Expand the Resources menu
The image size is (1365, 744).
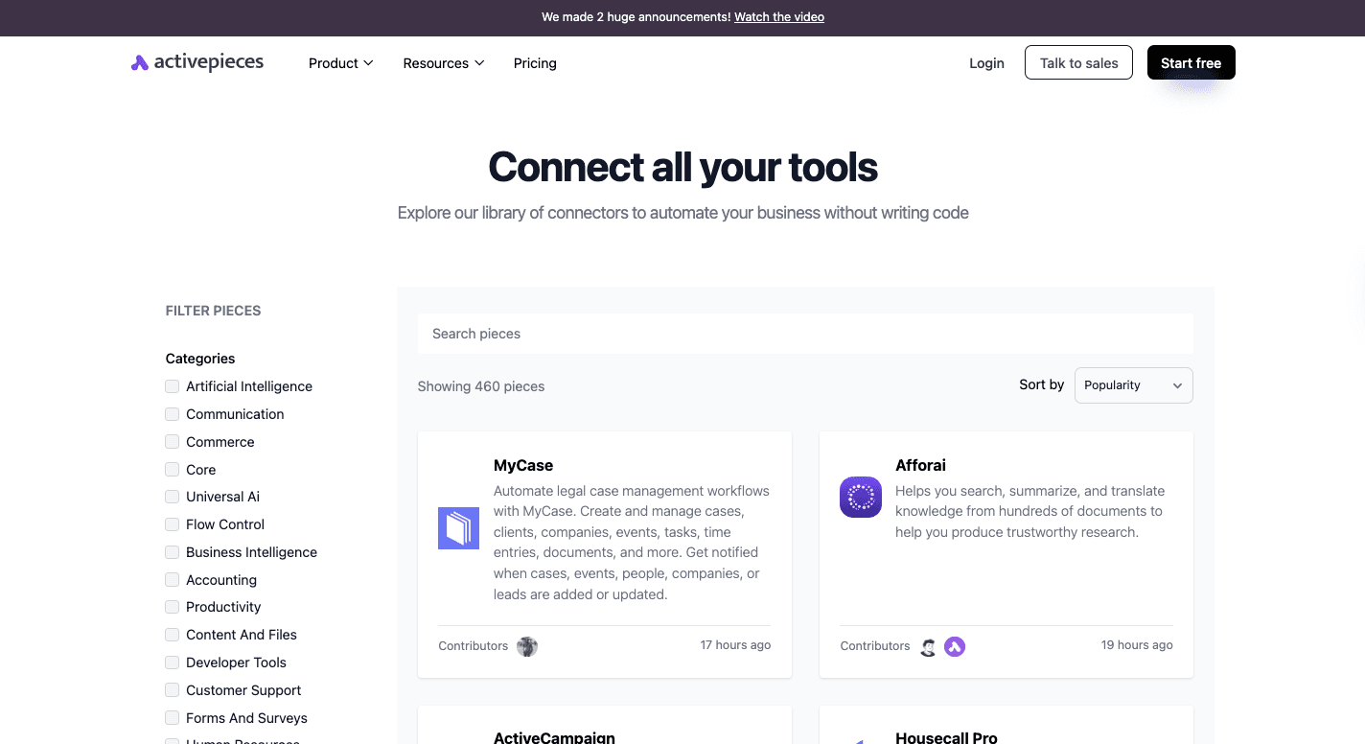(x=443, y=63)
